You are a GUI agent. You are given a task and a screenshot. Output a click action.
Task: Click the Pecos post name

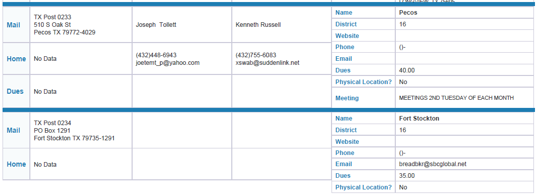click(408, 13)
